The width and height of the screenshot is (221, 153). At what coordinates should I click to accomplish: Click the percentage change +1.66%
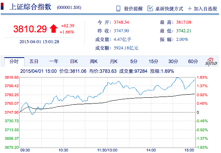(x=67, y=32)
